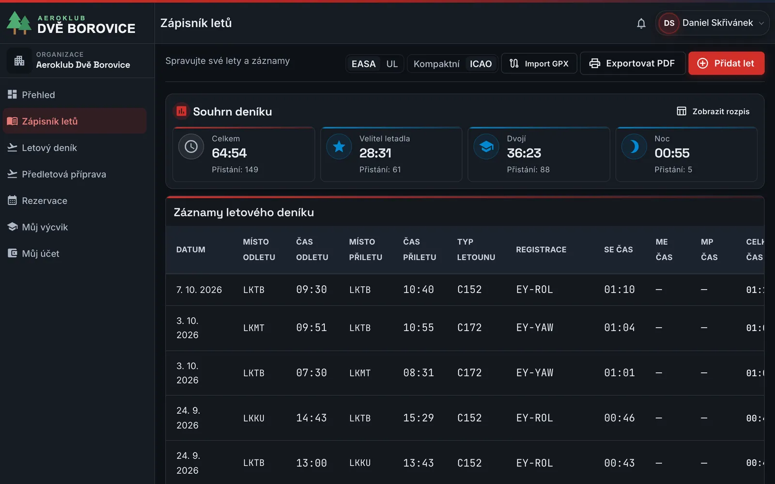Viewport: 775px width, 484px height.
Task: Open Rezervace calendar page
Action: coord(75,200)
